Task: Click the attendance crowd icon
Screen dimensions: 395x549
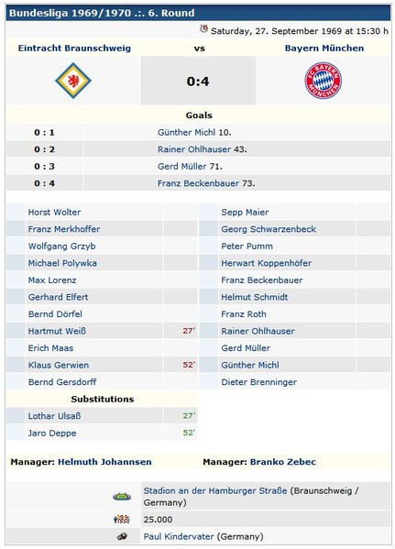Action: pyautogui.click(x=122, y=520)
